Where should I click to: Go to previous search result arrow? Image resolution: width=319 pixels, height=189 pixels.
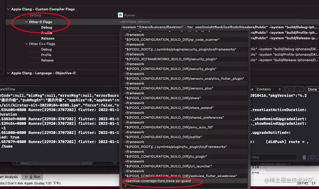pyautogui.click(x=289, y=89)
